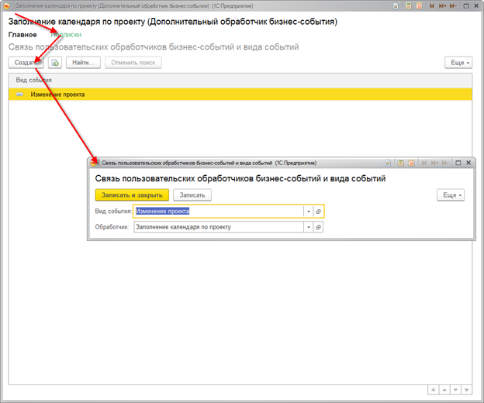Click the Найти... button
Screen dimensions: 484x403
pyautogui.click(x=82, y=62)
